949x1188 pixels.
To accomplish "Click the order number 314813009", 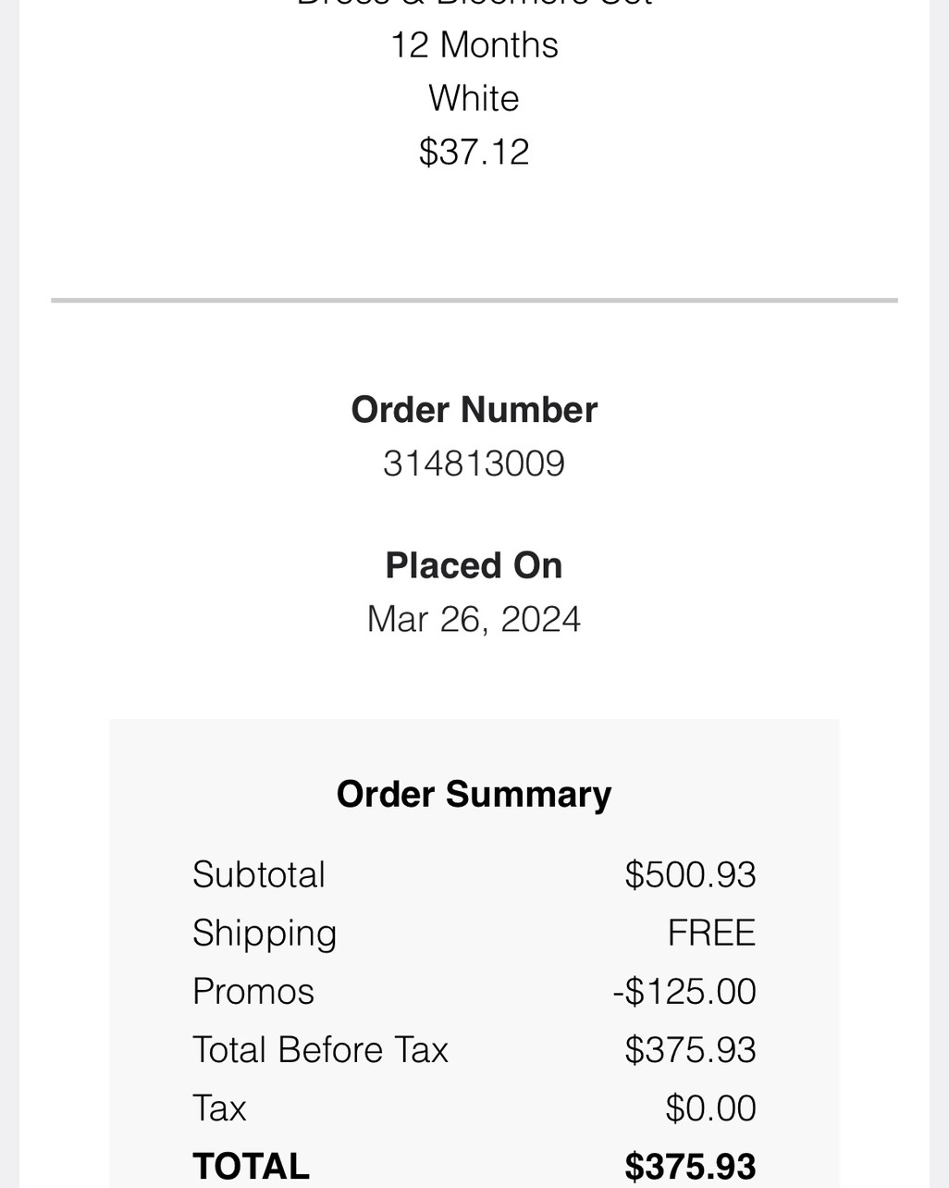I will 474,464.
